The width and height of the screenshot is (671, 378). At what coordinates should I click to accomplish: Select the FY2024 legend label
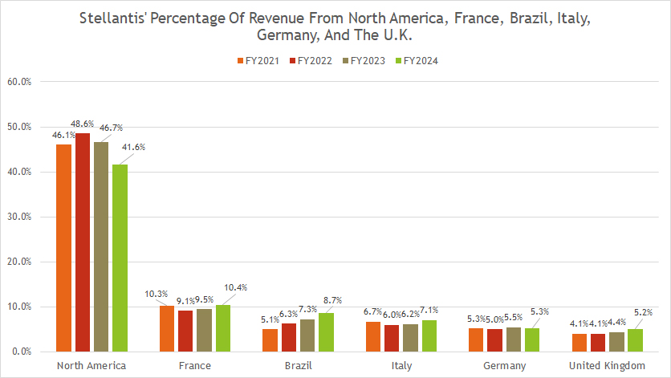pyautogui.click(x=421, y=61)
